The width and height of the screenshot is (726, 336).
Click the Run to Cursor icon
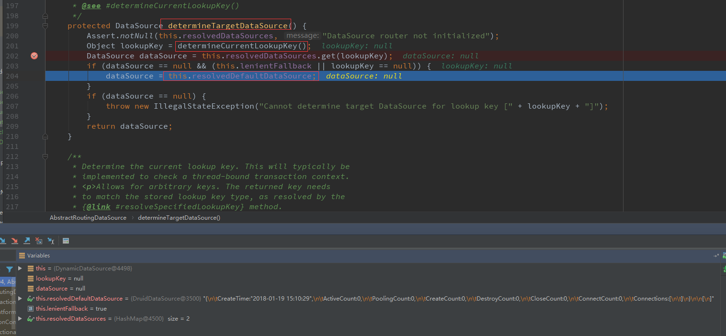point(51,241)
